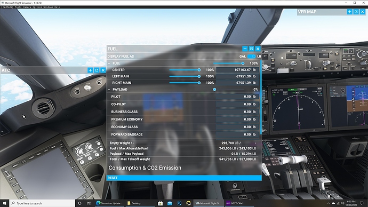Click the taskbar clock showing 6:10 PM
The image size is (368, 207).
[x=351, y=203]
